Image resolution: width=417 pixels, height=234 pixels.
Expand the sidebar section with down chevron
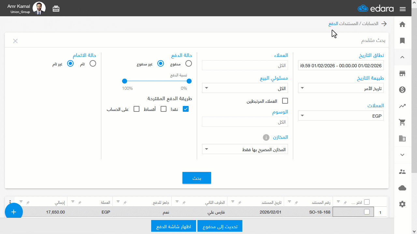[402, 155]
